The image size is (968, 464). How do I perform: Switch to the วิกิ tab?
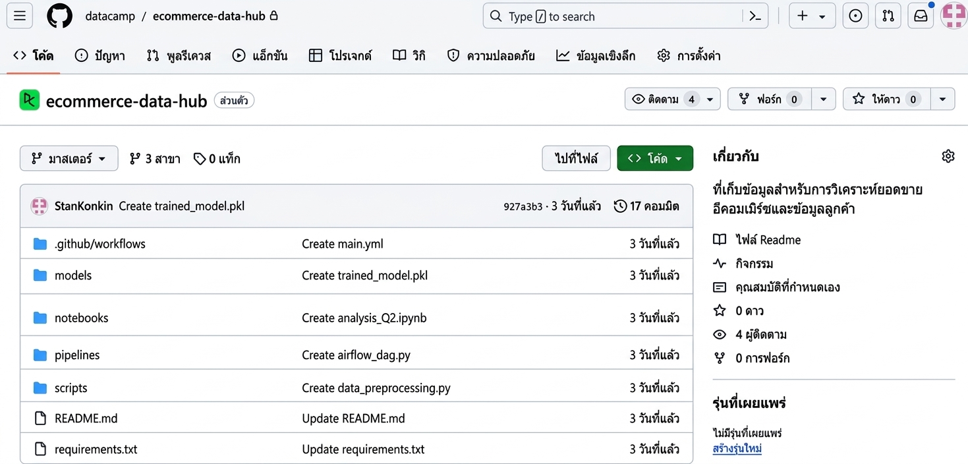click(409, 56)
